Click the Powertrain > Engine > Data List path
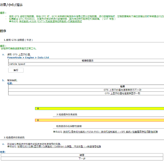 pyautogui.click(x=28, y=58)
